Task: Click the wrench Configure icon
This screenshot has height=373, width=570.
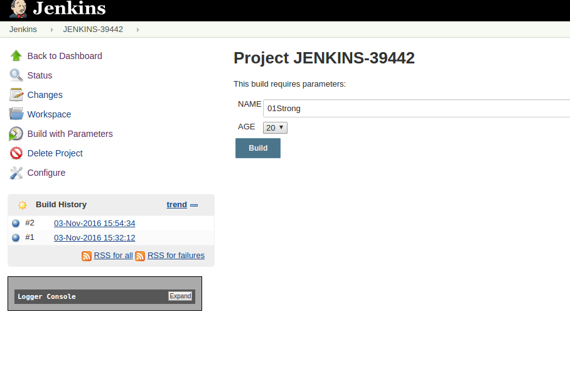Action: tap(16, 173)
